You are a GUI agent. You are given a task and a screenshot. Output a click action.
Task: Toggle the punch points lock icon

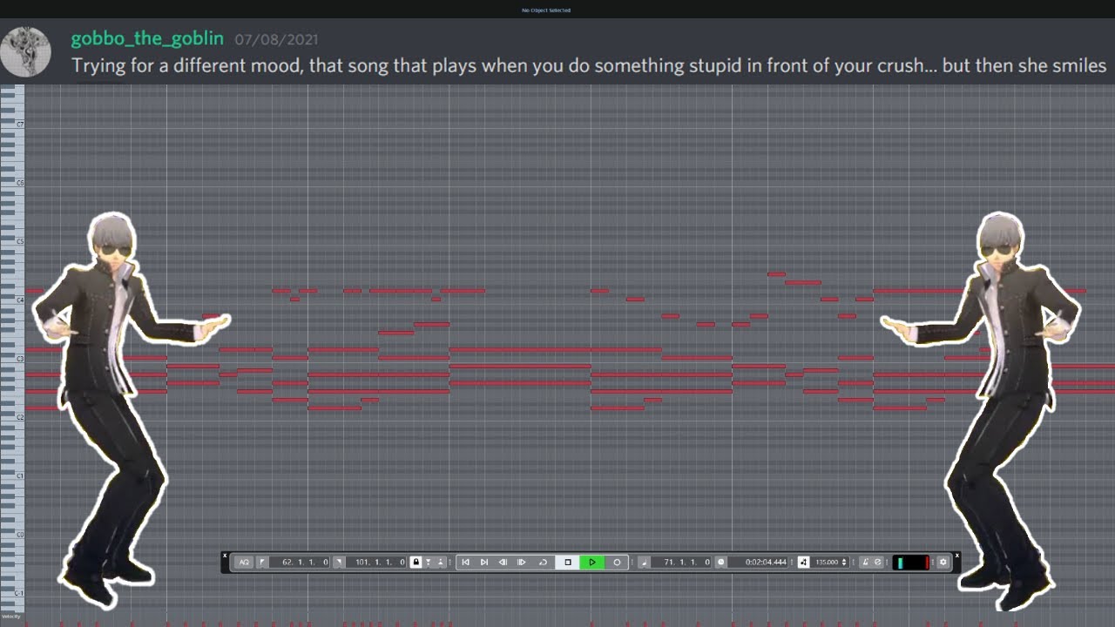point(416,562)
